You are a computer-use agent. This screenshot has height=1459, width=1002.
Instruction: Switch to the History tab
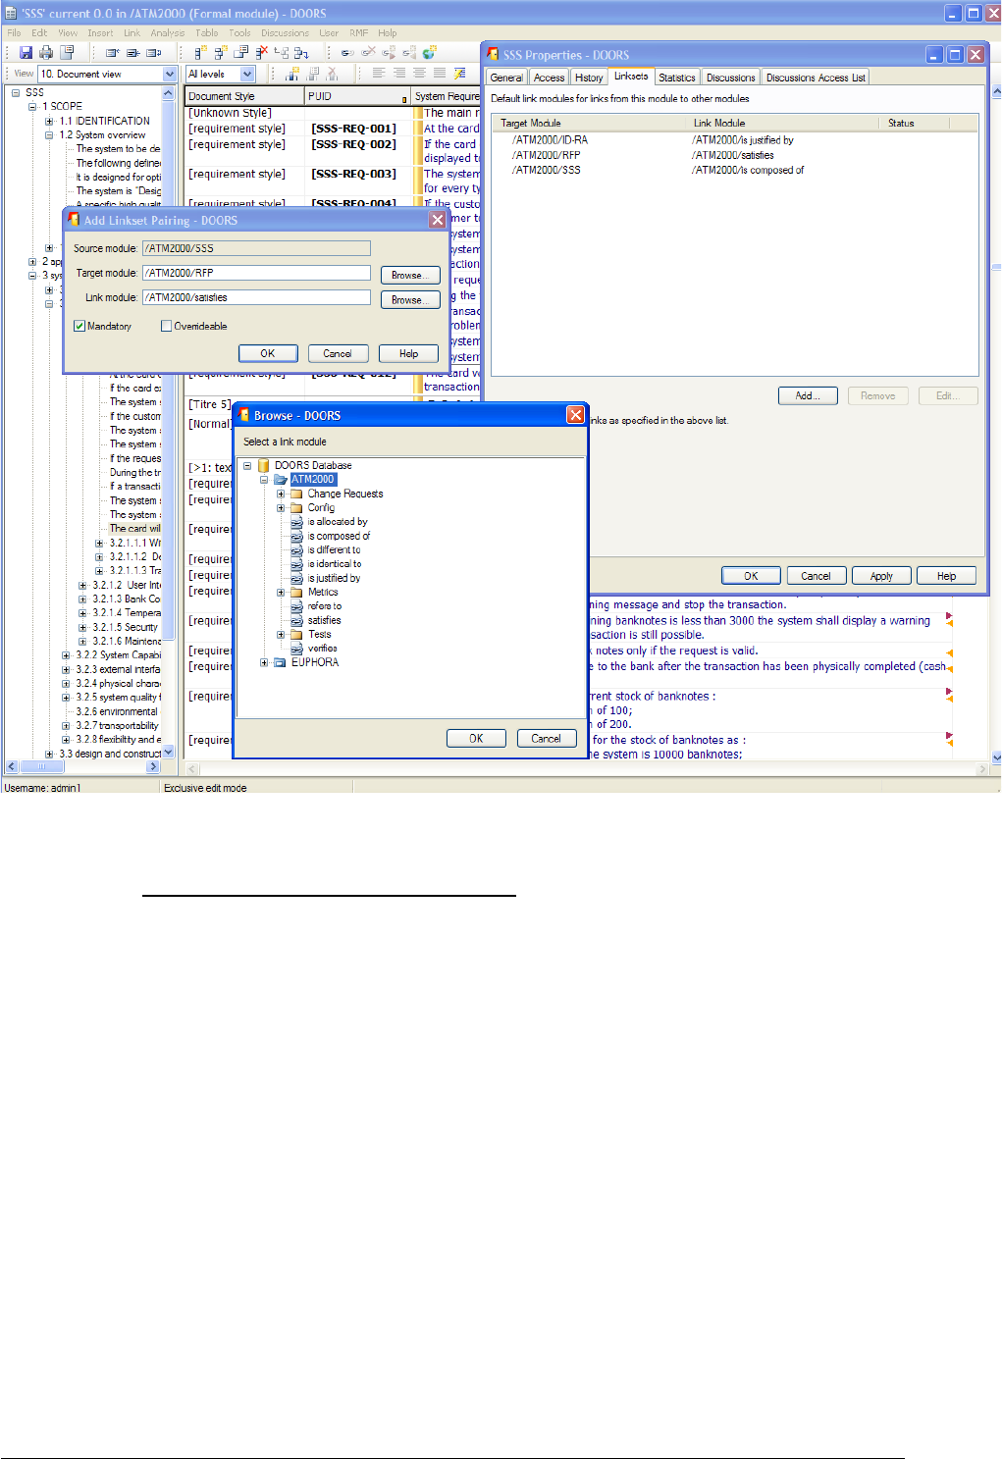pos(589,78)
